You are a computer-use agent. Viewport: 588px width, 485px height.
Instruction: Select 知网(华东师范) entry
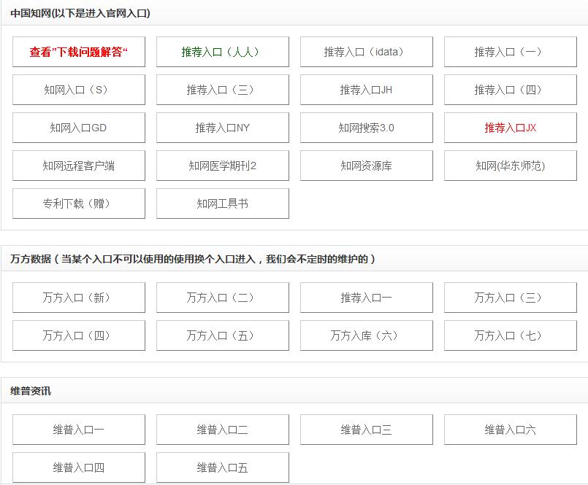click(511, 166)
